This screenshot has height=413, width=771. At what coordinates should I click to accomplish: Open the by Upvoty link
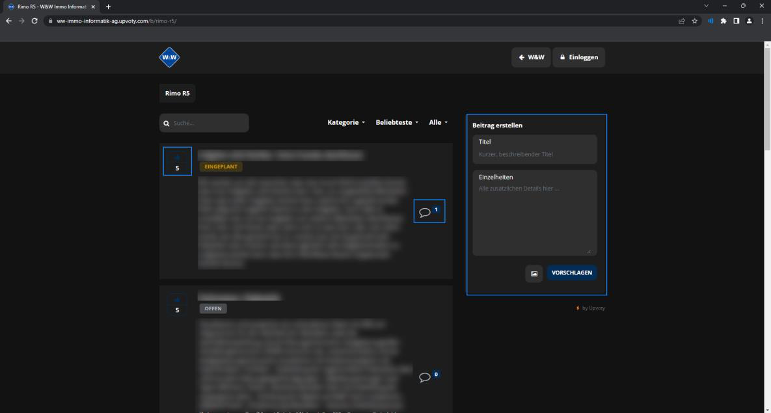click(x=591, y=308)
